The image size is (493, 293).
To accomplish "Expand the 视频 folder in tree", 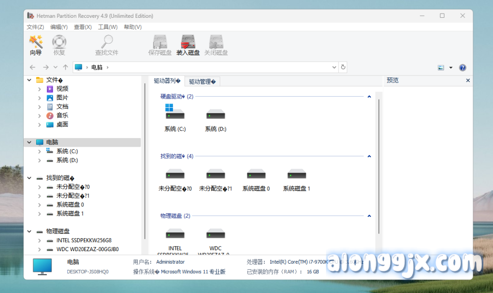I will coord(39,89).
